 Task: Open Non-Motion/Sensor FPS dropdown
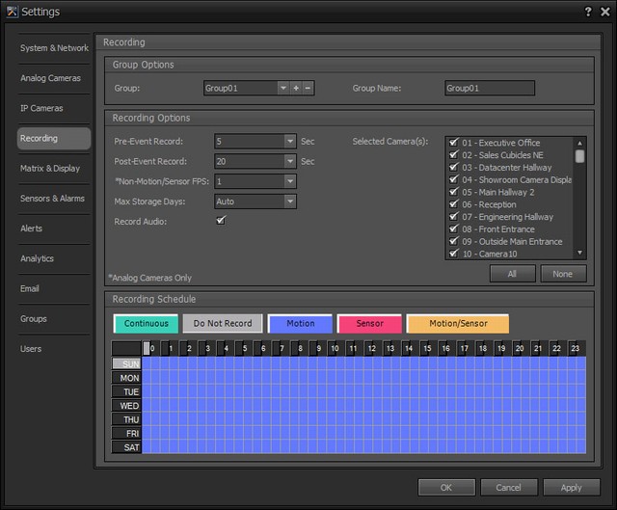(290, 181)
